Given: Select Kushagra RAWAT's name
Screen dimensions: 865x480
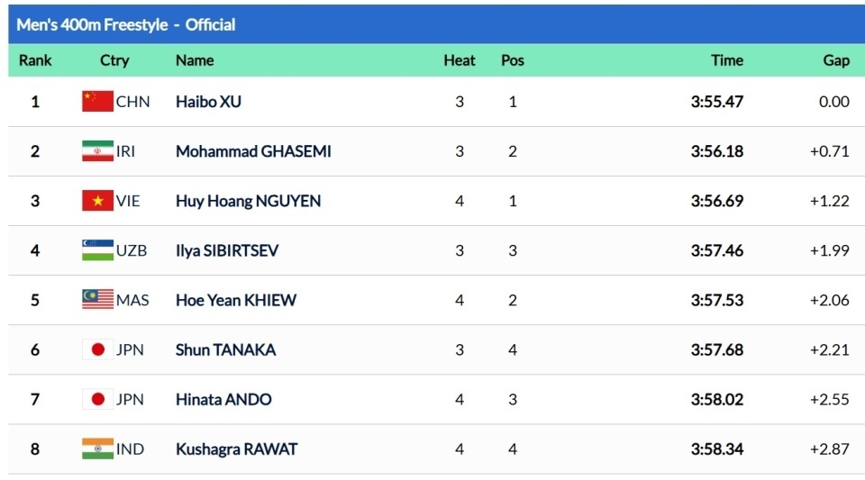Looking at the screenshot, I should click(236, 448).
